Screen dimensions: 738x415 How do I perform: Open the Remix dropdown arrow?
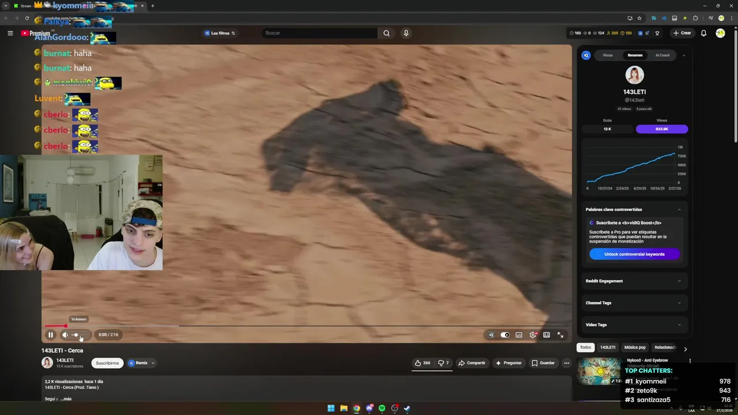coord(153,363)
